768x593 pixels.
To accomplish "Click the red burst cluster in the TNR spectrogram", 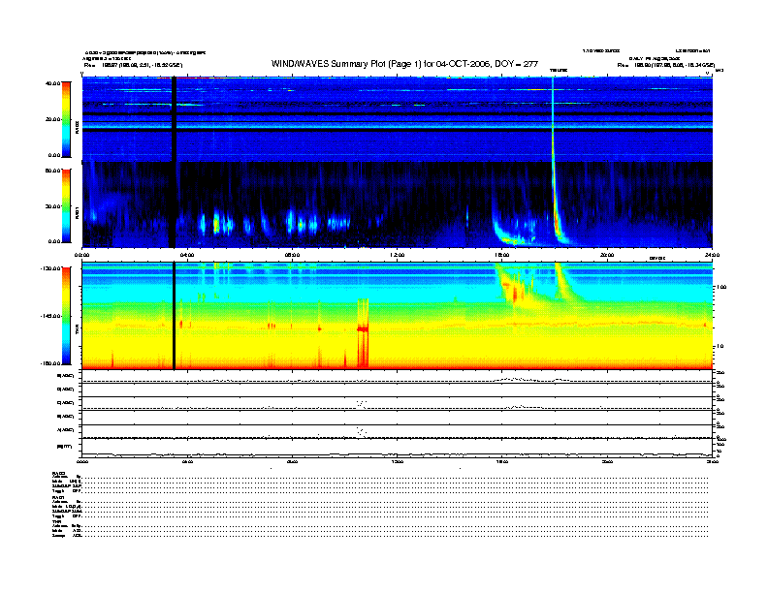I will tap(363, 332).
